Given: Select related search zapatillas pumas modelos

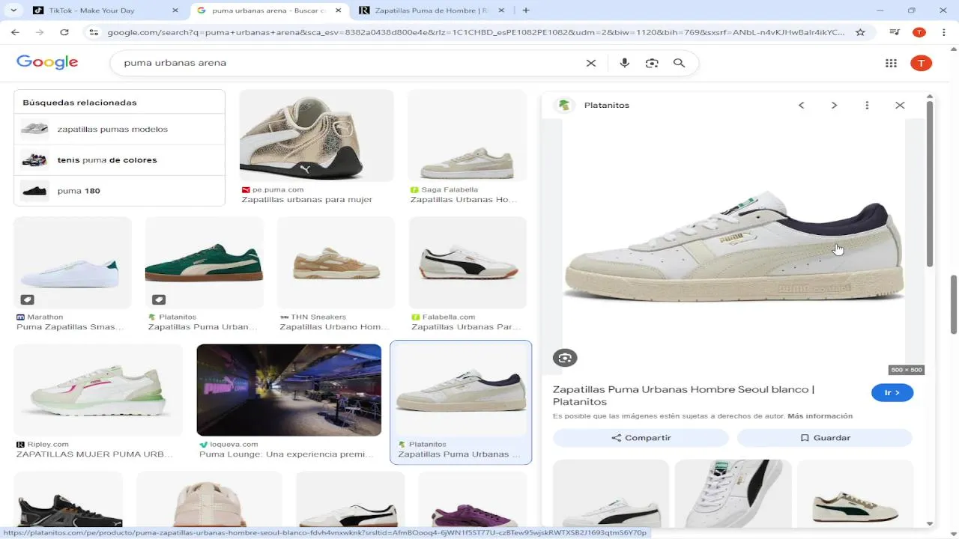Looking at the screenshot, I should pyautogui.click(x=119, y=129).
